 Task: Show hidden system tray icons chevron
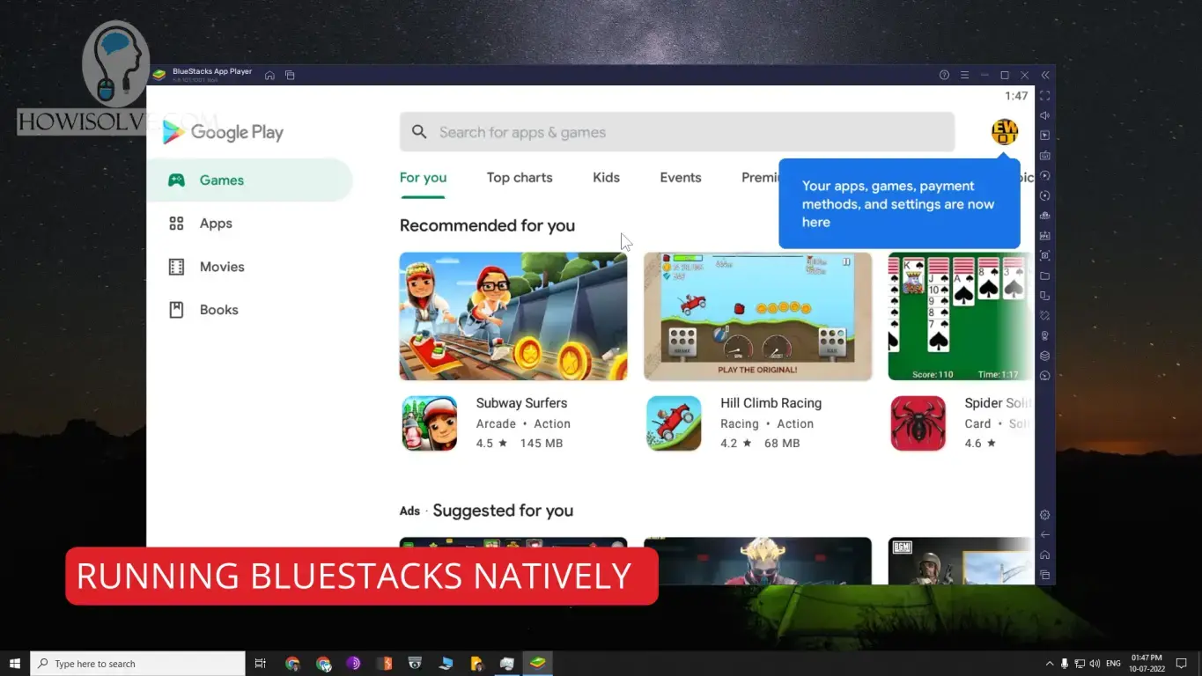coord(1050,664)
